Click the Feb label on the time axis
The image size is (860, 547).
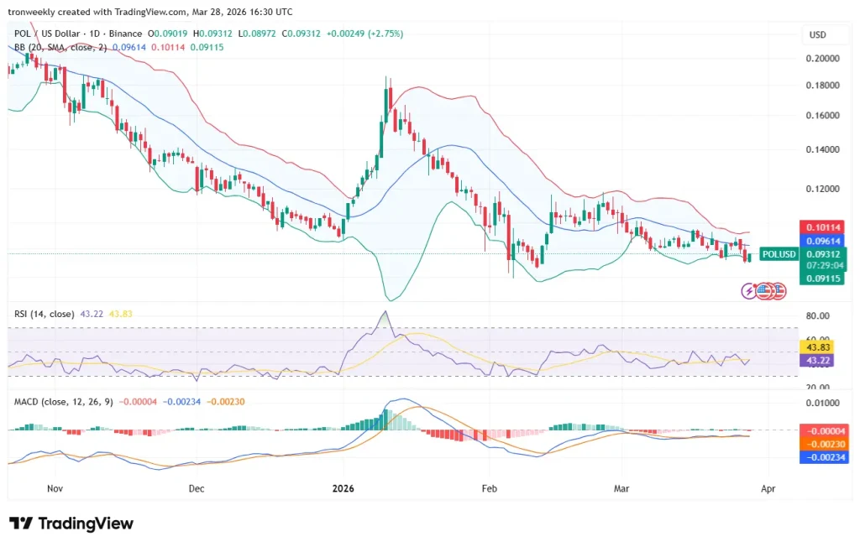point(489,487)
